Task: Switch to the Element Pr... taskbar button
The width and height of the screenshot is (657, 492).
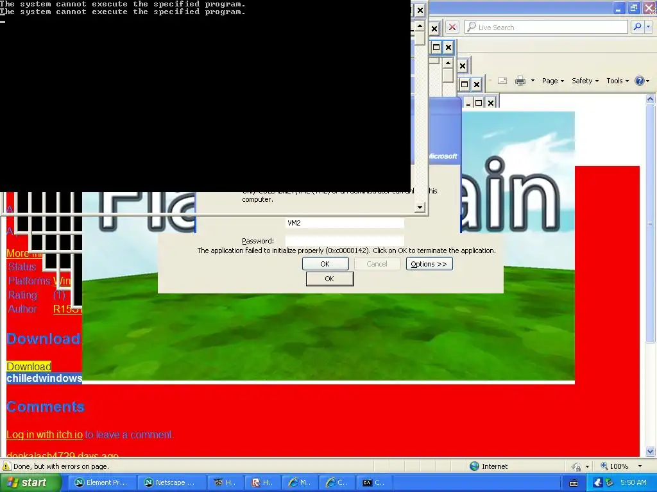Action: click(x=102, y=482)
